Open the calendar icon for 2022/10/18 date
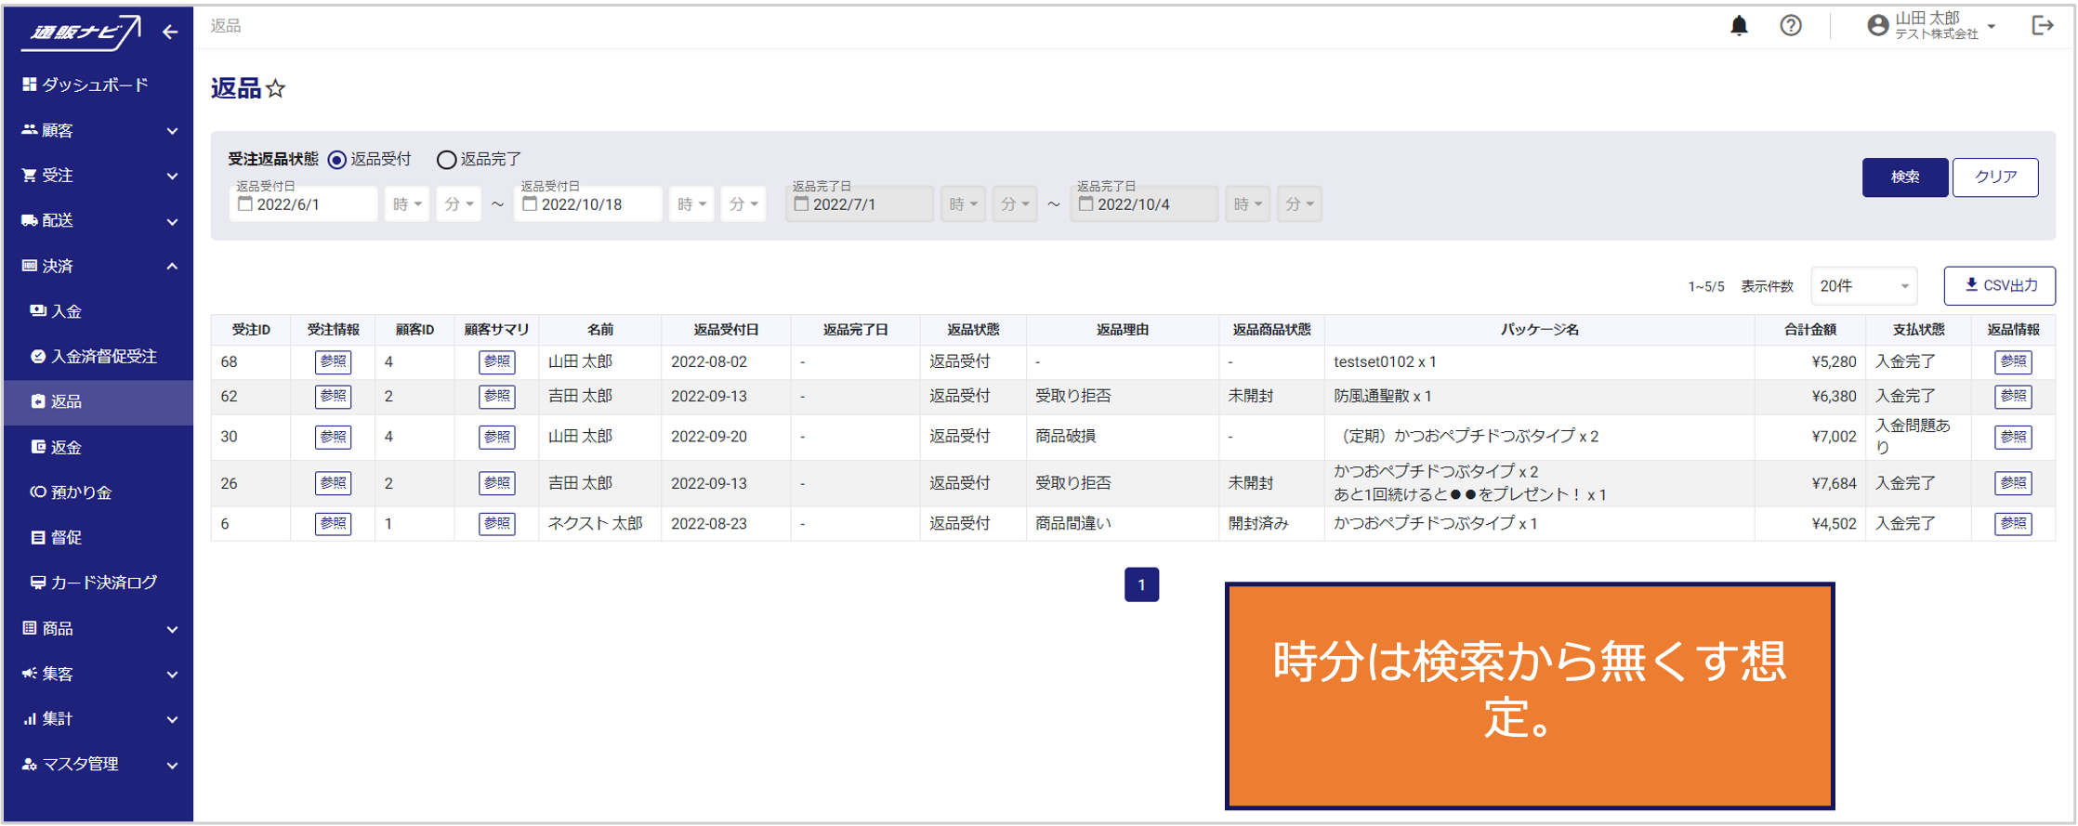This screenshot has height=826, width=2078. [530, 204]
